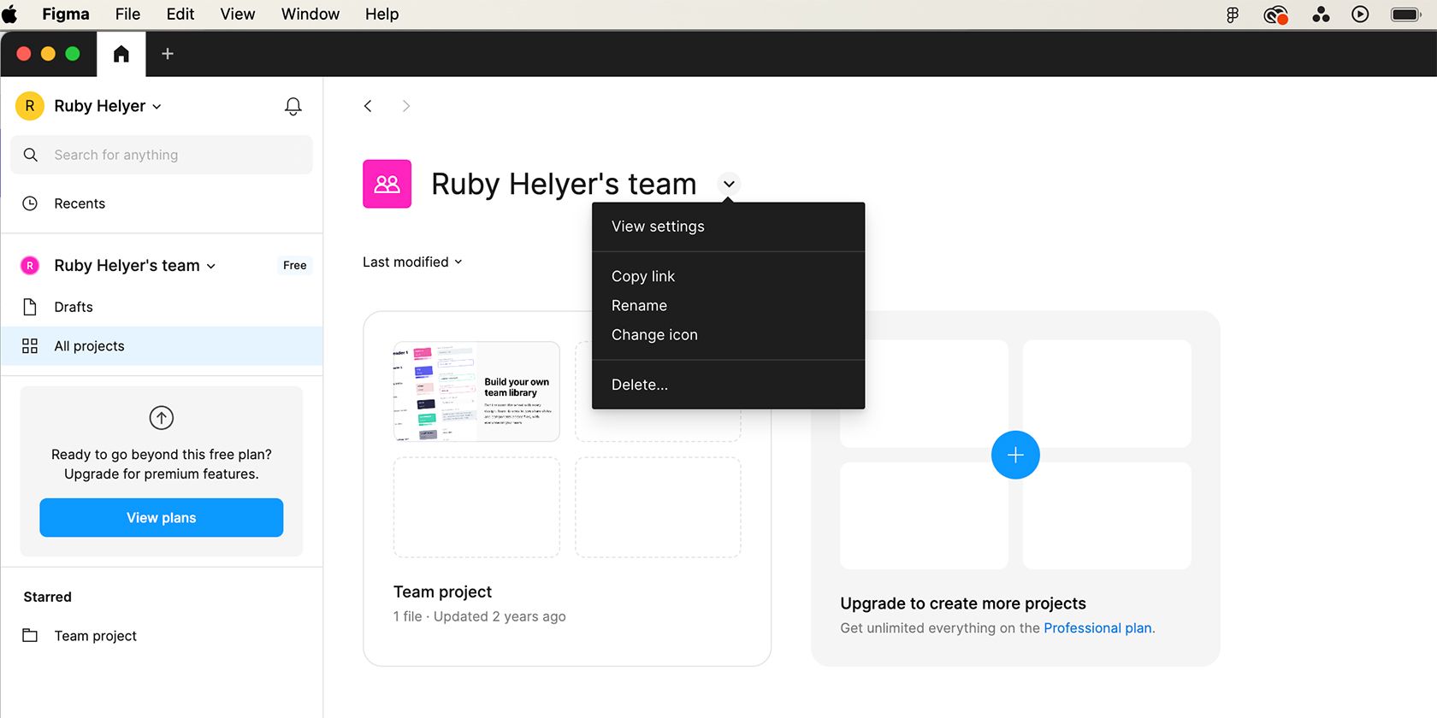Go back with the left arrow
This screenshot has width=1437, height=718.
[x=368, y=106]
